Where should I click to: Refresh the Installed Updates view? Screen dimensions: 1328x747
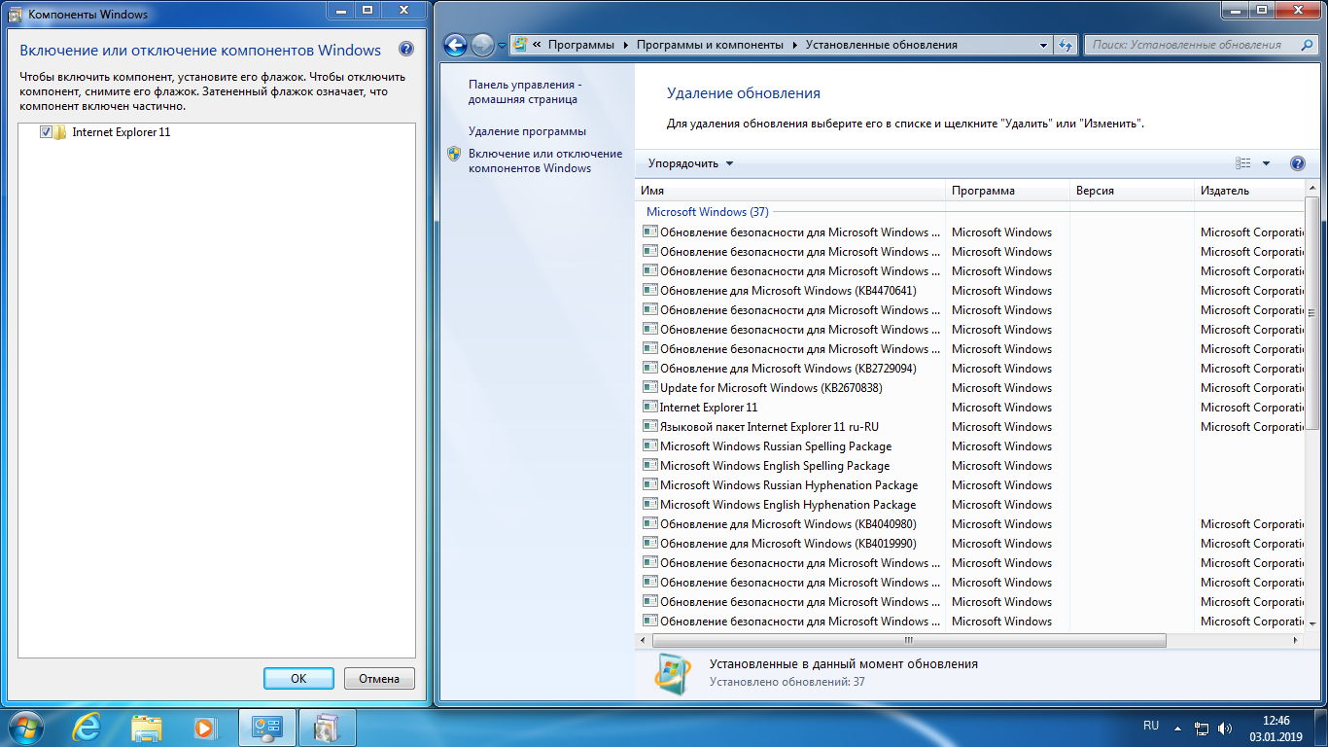pyautogui.click(x=1065, y=45)
